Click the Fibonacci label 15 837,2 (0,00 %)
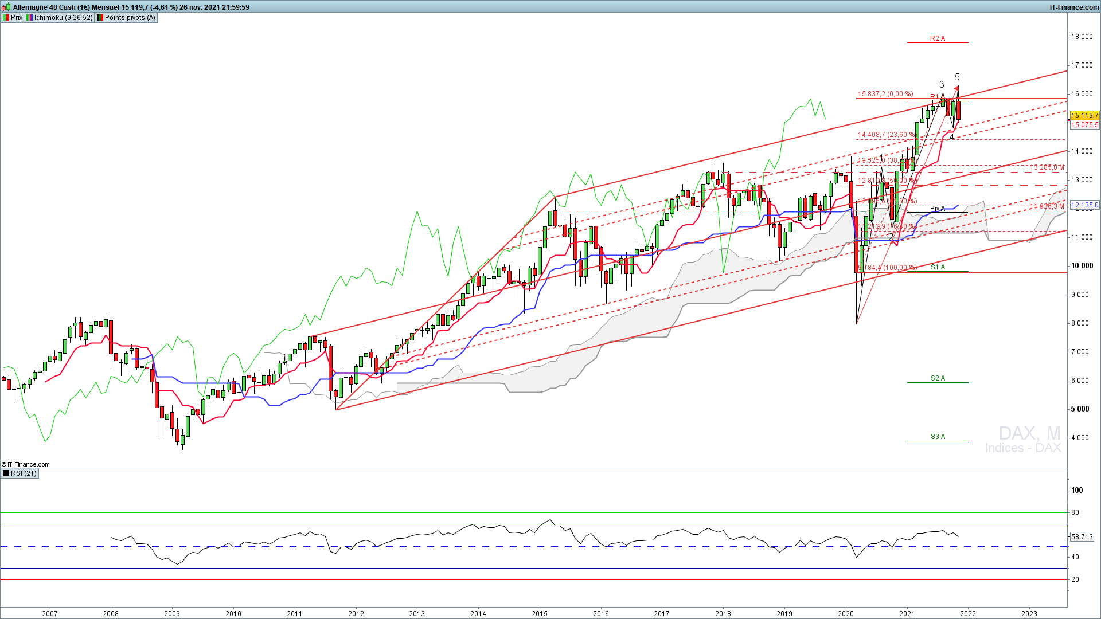The height and width of the screenshot is (619, 1101). click(x=885, y=94)
